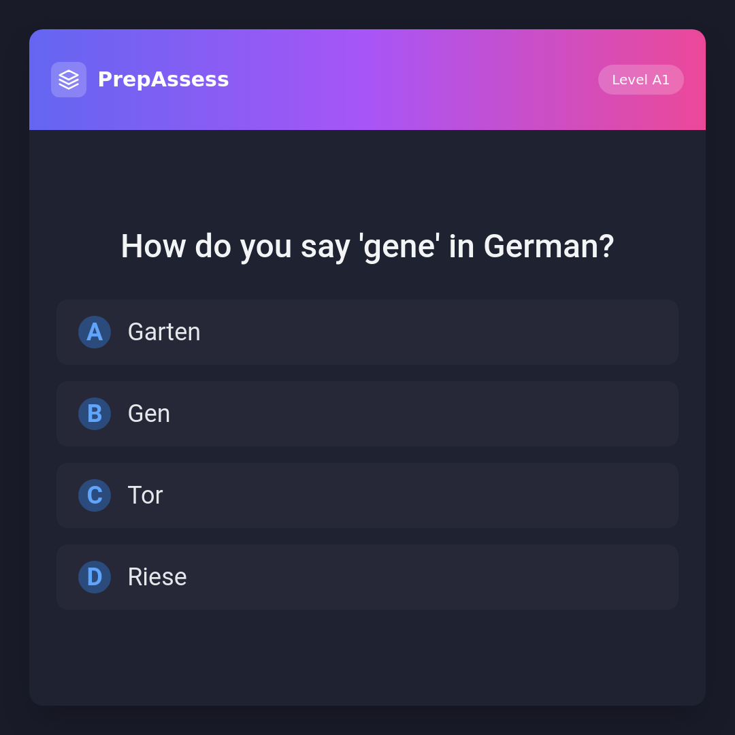Pick the 'Tor' answer option
Viewport: 735px width, 735px height.
(367, 495)
